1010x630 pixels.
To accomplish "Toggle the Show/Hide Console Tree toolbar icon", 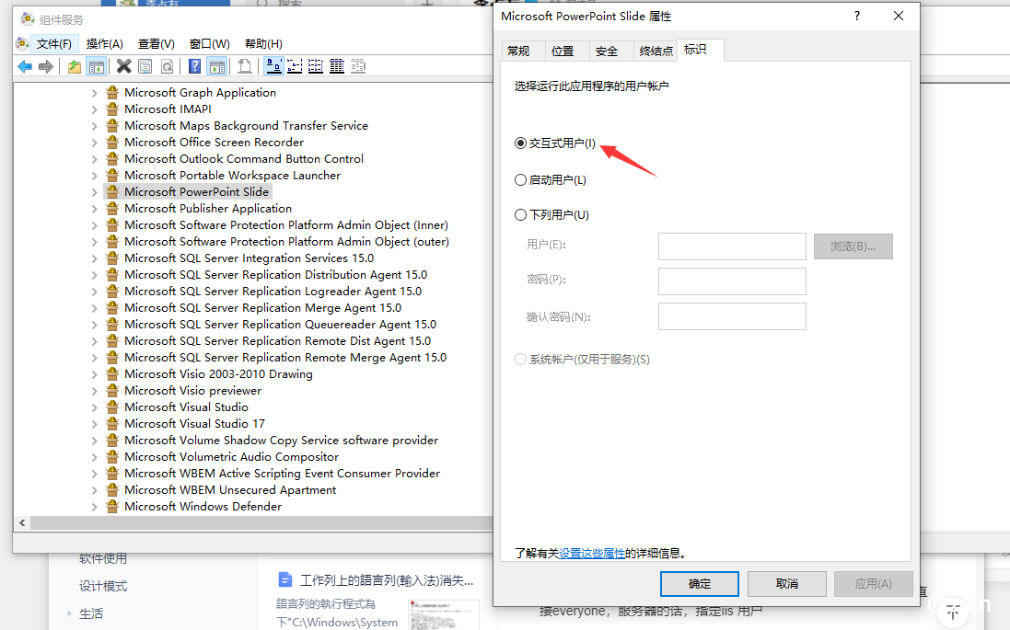I will [x=97, y=66].
